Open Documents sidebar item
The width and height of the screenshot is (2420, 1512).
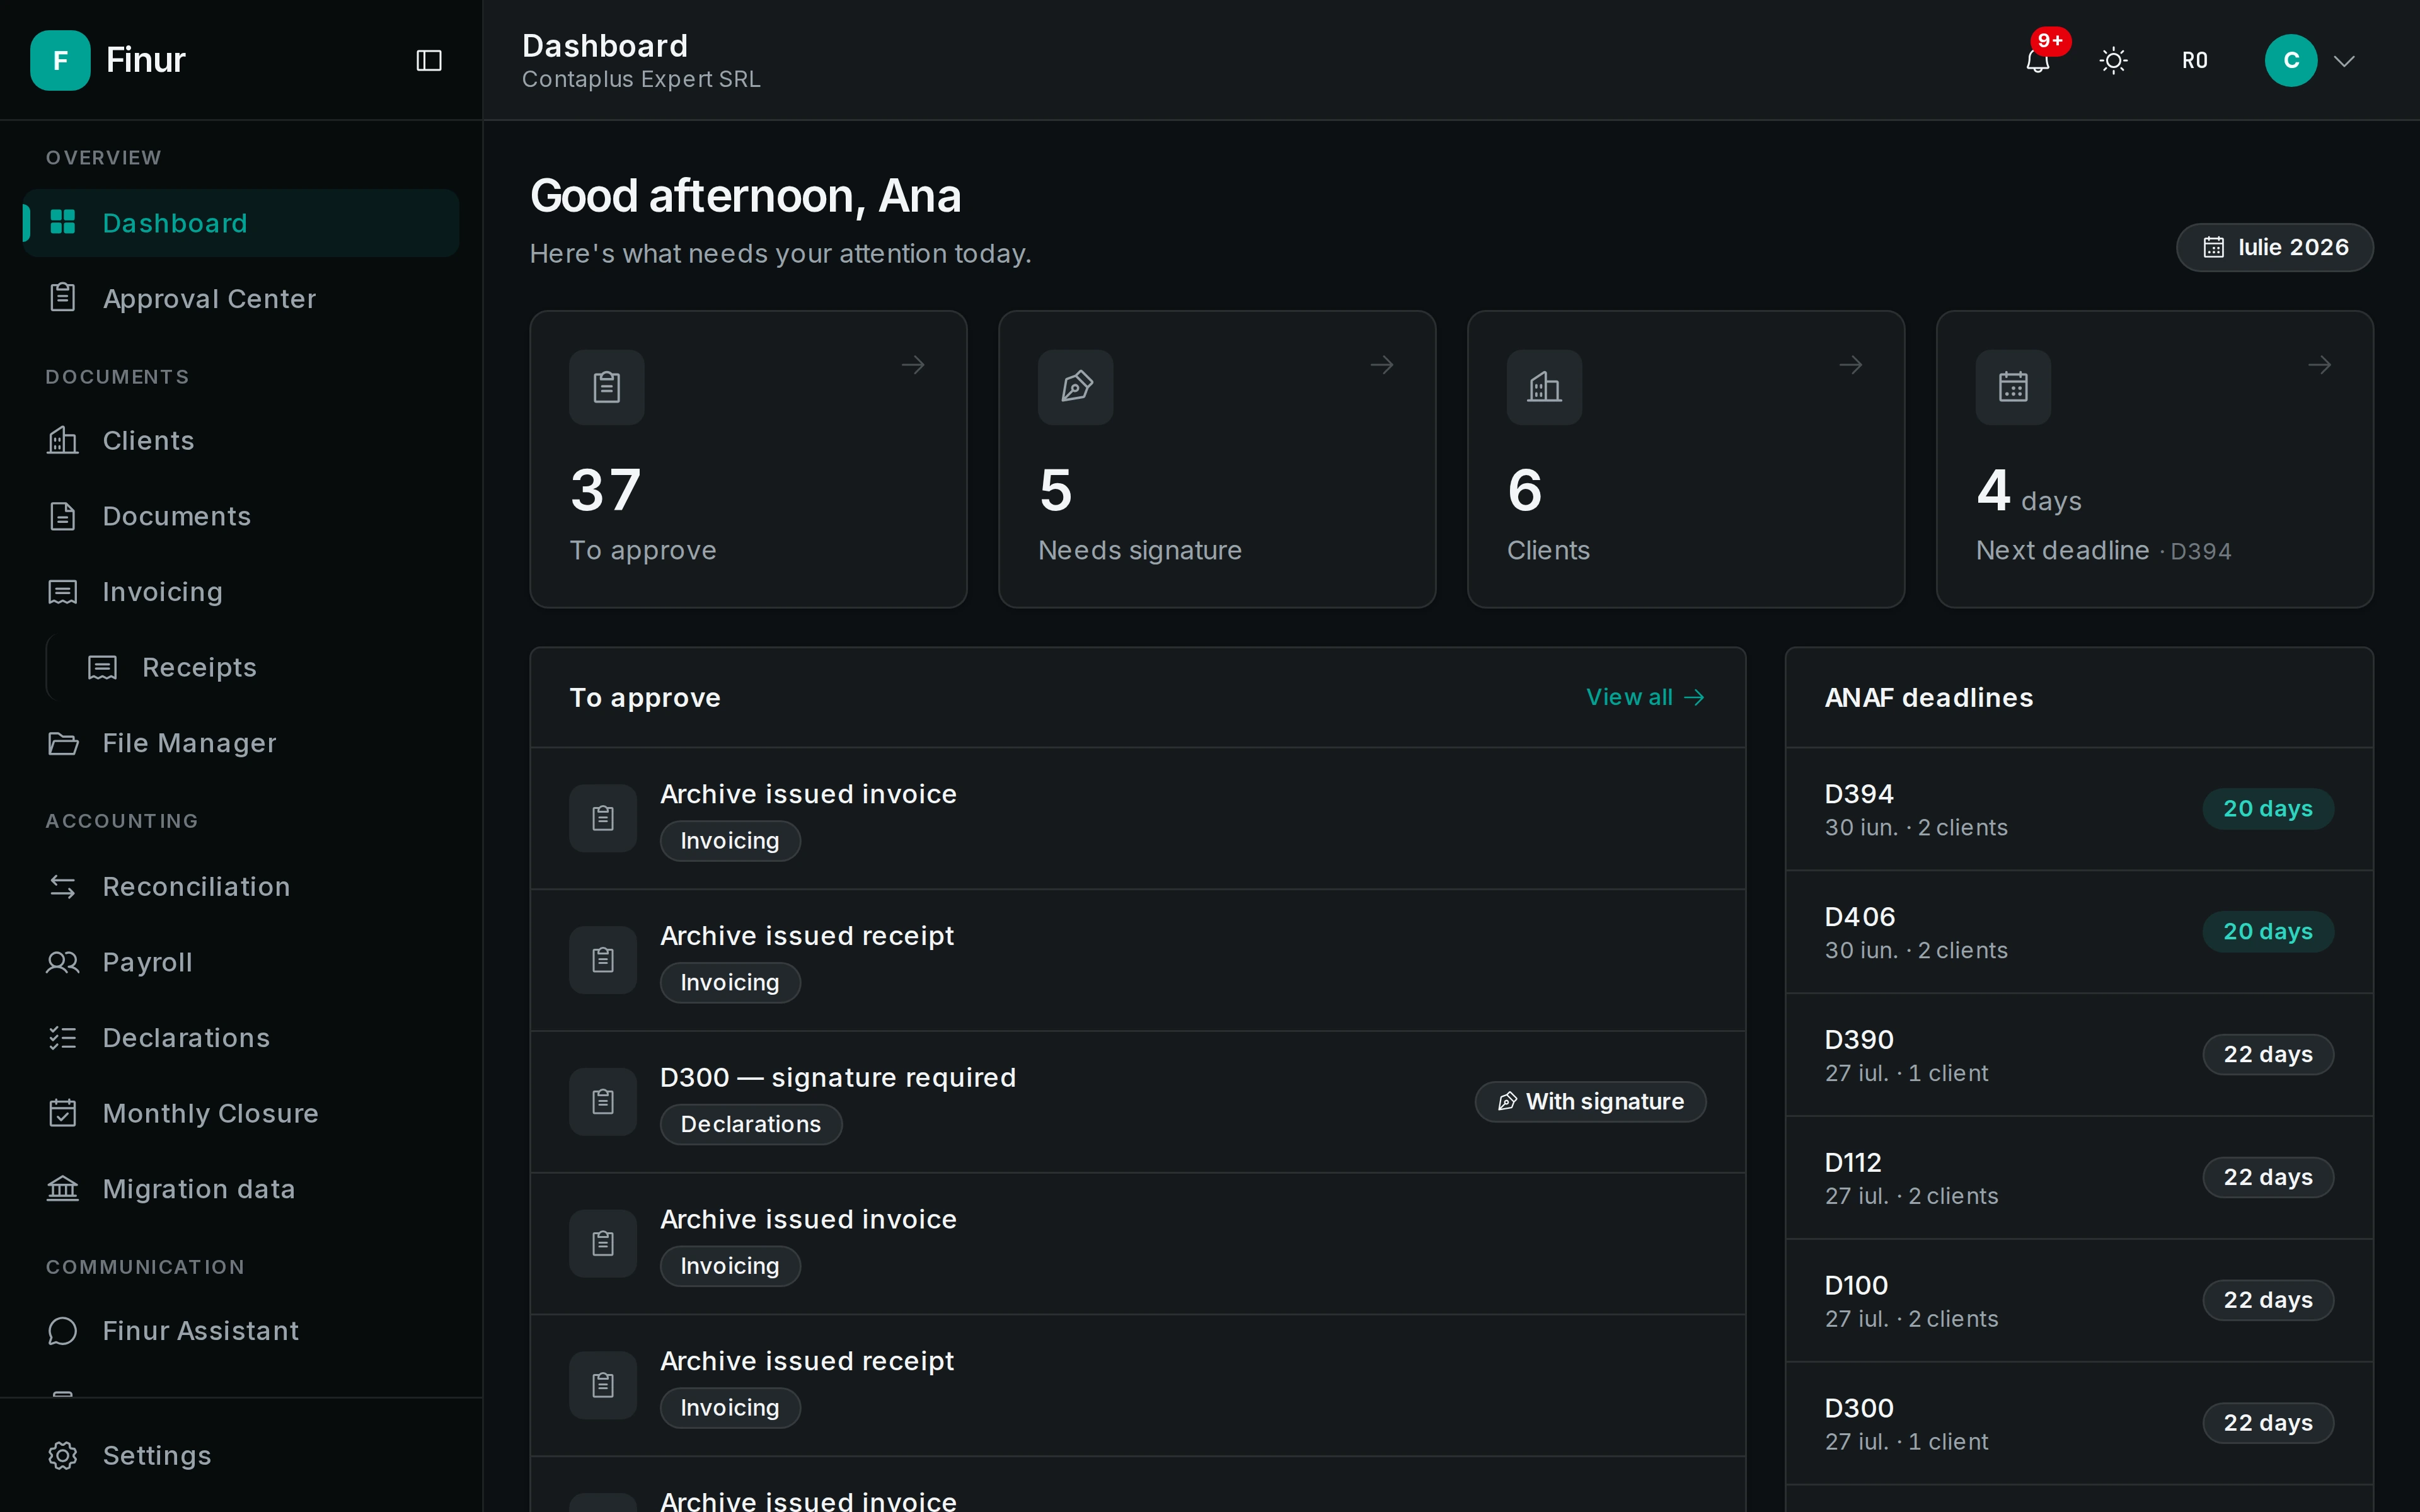[x=241, y=516]
